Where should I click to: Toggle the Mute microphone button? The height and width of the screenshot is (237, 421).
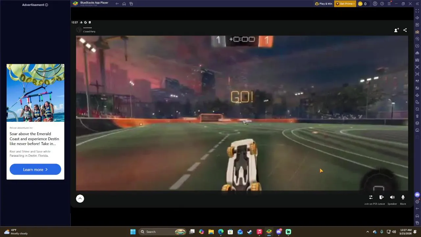point(403,199)
